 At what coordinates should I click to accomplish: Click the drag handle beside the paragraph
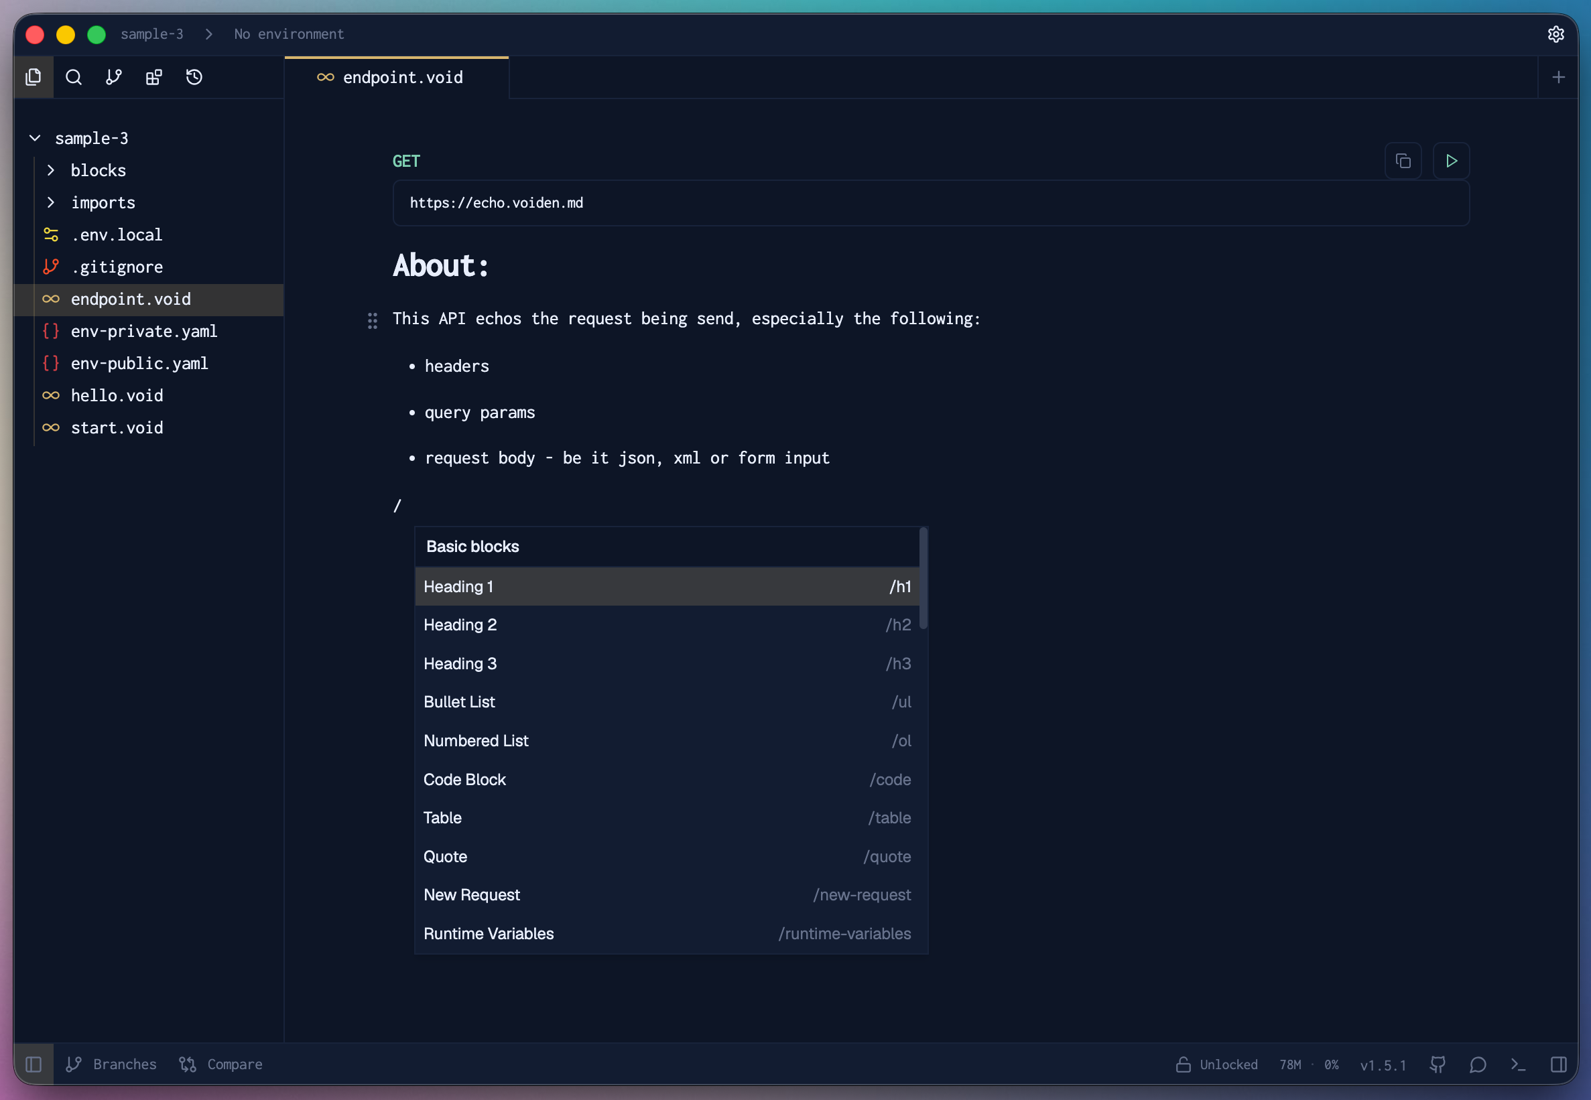(x=372, y=320)
